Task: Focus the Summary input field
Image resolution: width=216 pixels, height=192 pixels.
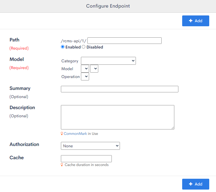Action: coord(120,89)
